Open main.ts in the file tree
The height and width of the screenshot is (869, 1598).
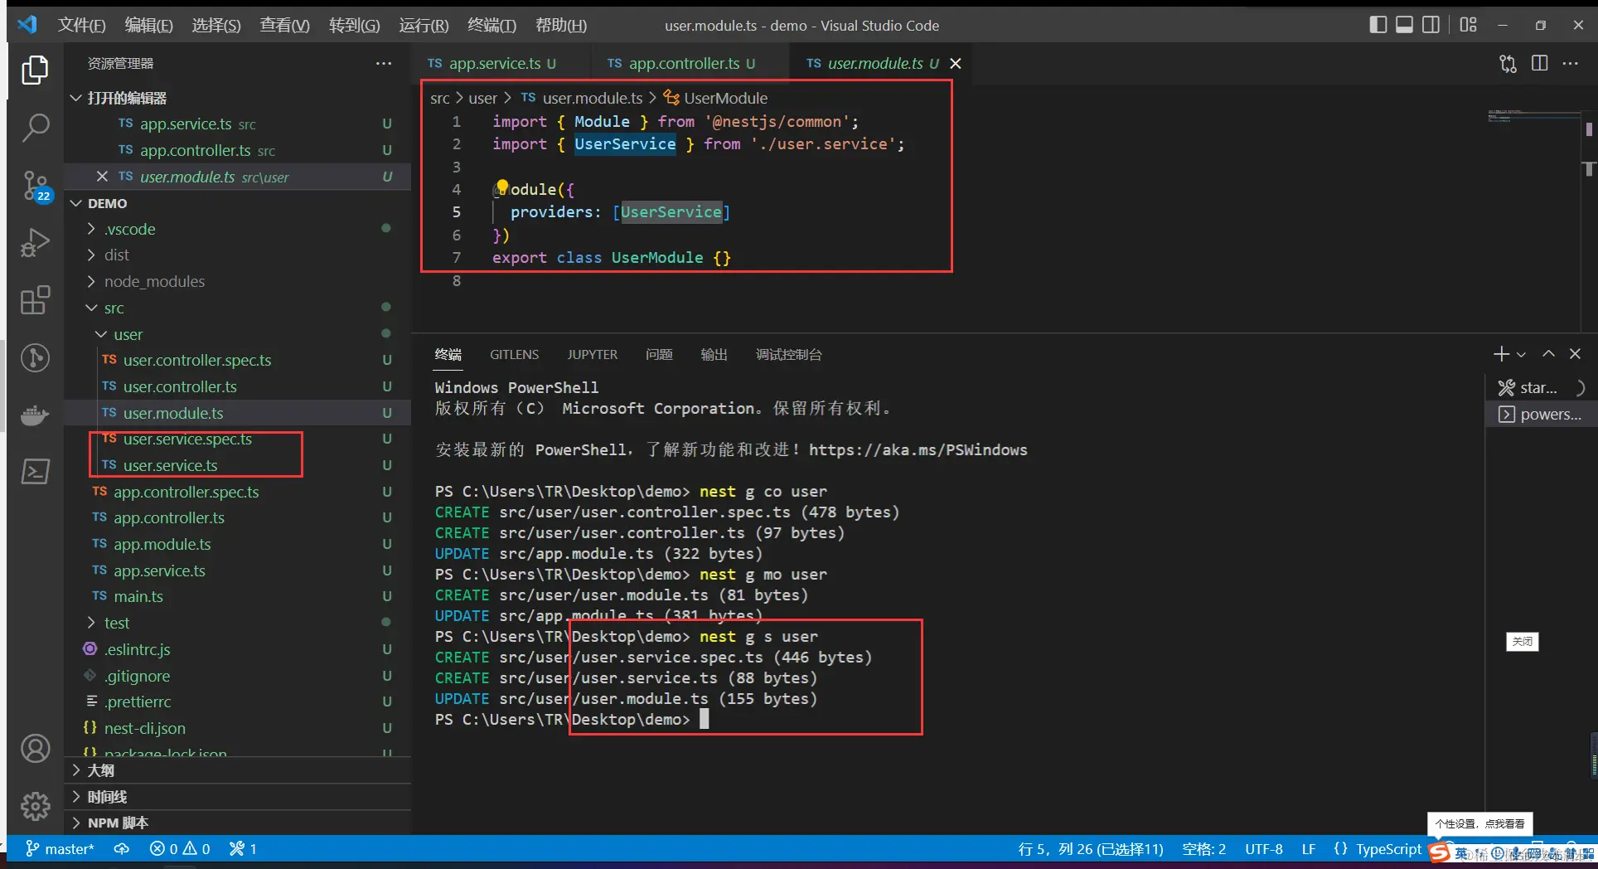coord(237,596)
